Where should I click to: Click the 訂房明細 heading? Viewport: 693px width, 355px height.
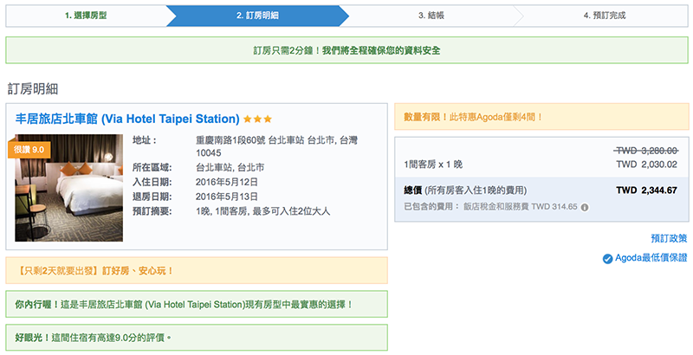point(33,88)
